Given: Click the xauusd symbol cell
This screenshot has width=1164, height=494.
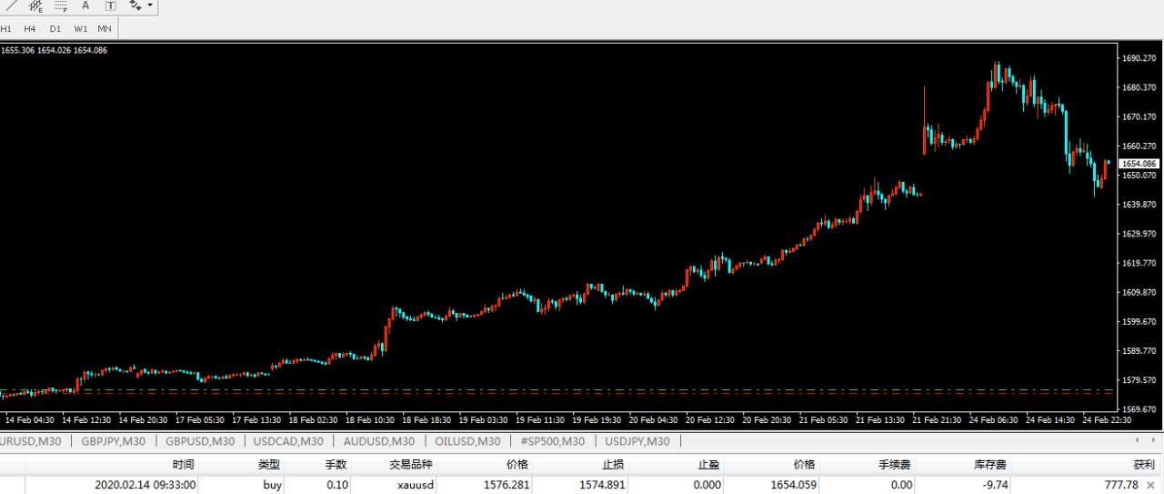Looking at the screenshot, I should click(415, 485).
